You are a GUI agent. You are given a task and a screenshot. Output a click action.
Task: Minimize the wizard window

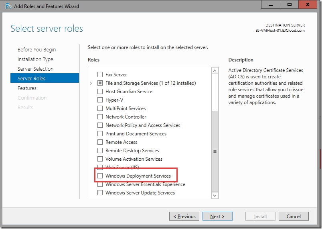[x=271, y=4]
